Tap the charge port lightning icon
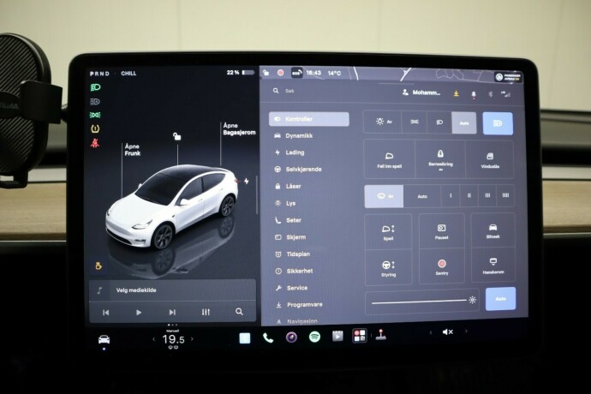 (247, 182)
